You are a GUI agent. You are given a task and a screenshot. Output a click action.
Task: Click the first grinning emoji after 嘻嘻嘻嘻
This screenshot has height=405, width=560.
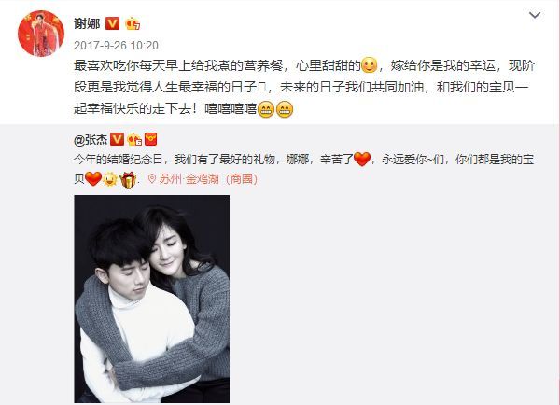[x=266, y=109]
